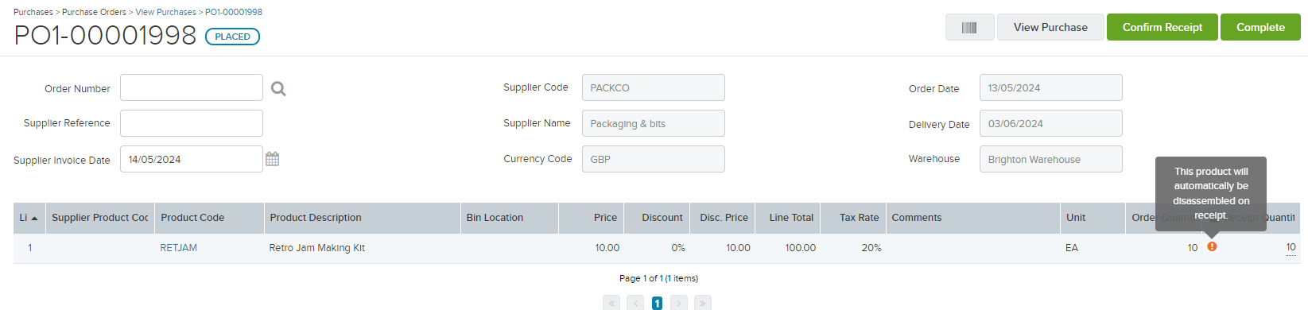1308x310 pixels.
Task: Open the Supplier Invoice Date calendar picker
Action: pyautogui.click(x=272, y=159)
